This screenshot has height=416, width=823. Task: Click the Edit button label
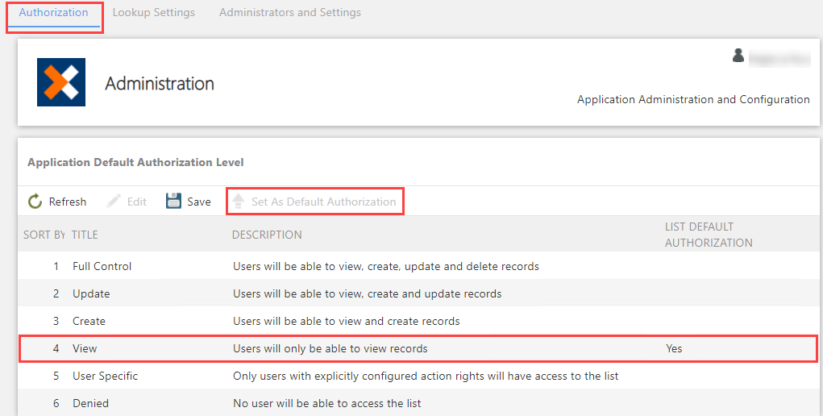137,202
